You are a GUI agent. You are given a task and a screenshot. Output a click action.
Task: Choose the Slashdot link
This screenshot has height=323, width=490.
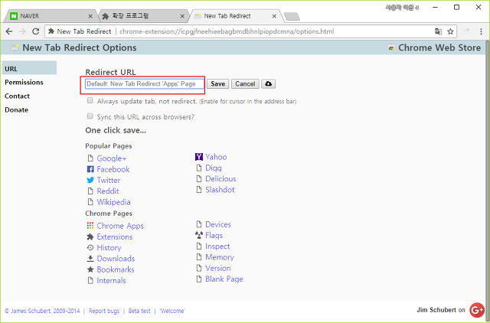(x=220, y=190)
